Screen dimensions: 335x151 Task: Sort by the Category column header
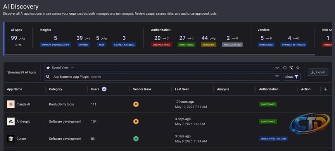point(55,89)
